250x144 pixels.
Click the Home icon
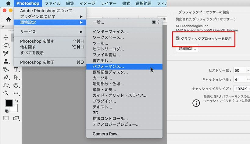(9, 20)
